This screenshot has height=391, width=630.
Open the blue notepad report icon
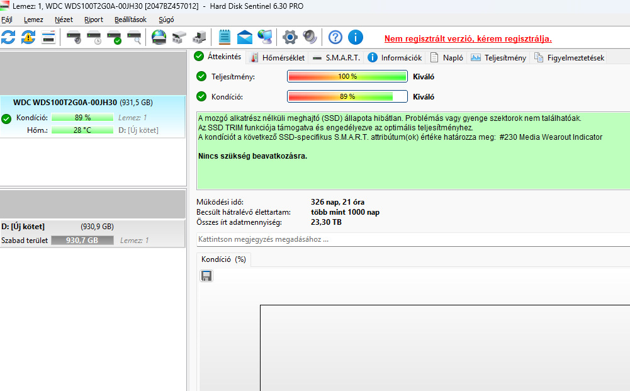(x=225, y=37)
